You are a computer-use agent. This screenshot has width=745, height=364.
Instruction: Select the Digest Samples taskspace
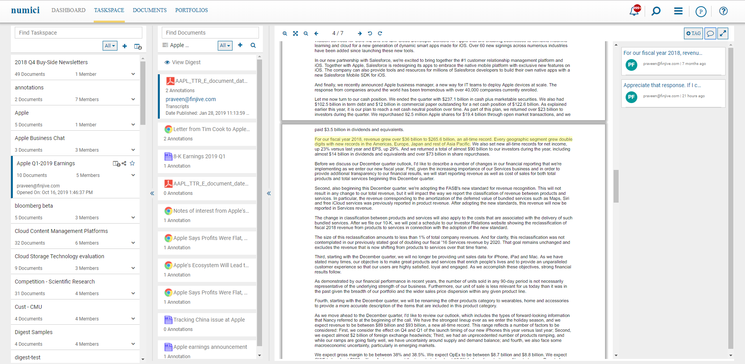[75, 338]
